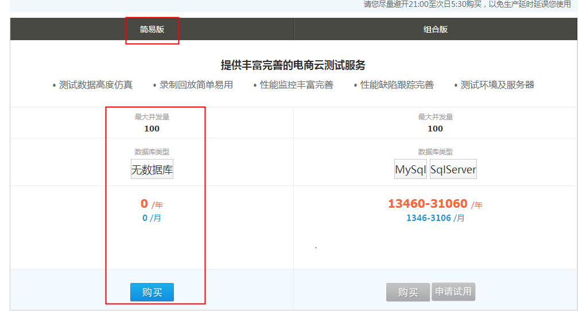Viewport: 583px width, 330px height.
Task: Click the 数据库类型 label in 简易版 column
Action: [151, 152]
